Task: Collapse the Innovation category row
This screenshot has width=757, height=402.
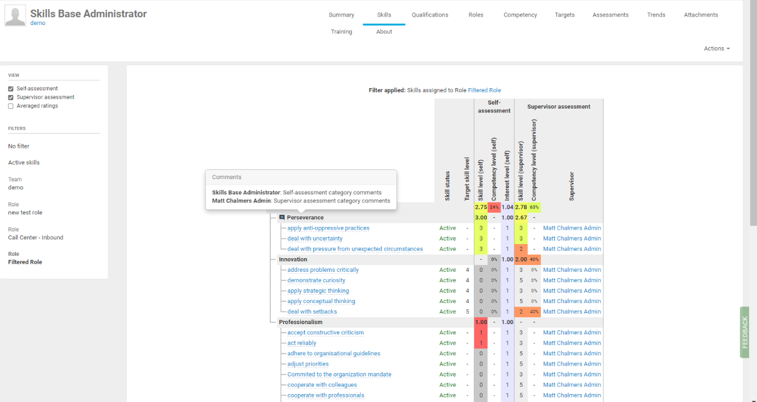Action: click(x=292, y=259)
